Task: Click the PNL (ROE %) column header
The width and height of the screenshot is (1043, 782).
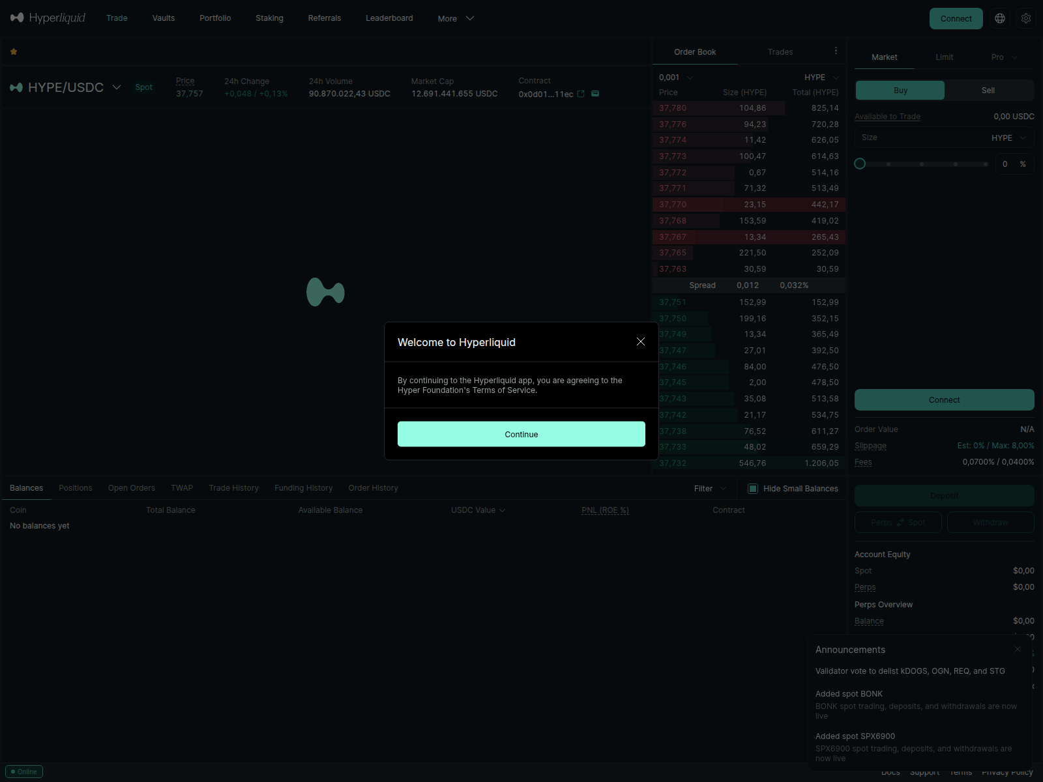Action: click(605, 510)
